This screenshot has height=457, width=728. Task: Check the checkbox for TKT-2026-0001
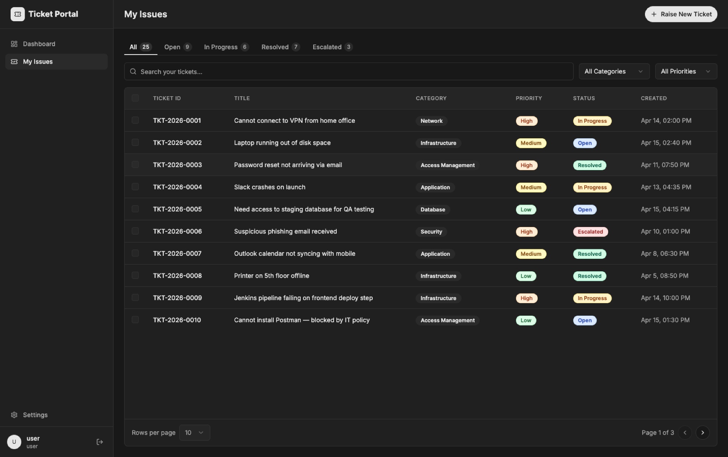coord(135,120)
